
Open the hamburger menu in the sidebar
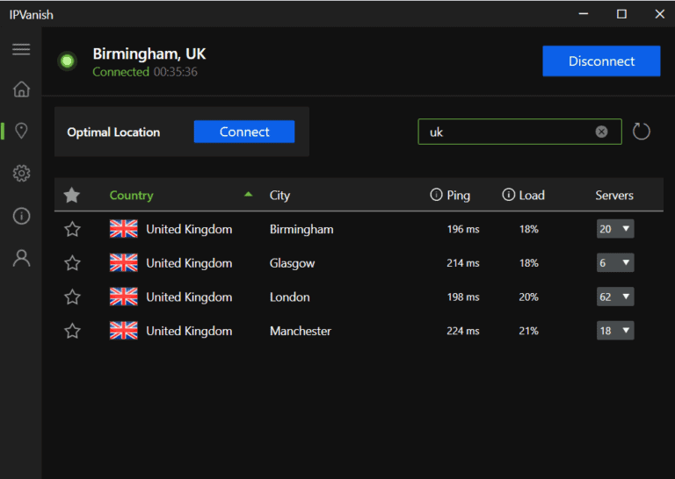tap(21, 49)
